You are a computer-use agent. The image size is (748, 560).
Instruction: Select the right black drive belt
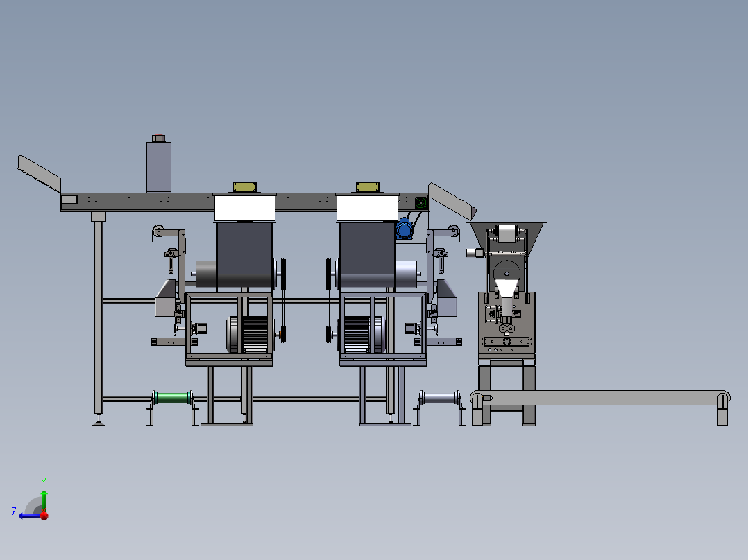click(x=329, y=300)
